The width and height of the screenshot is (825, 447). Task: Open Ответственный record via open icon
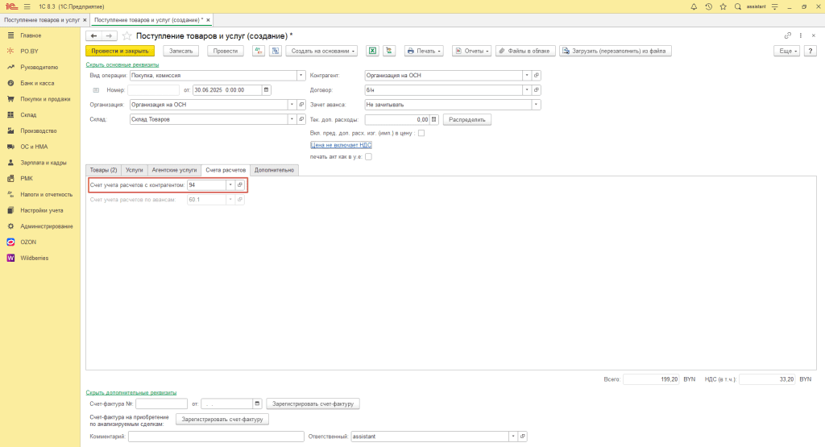[522, 437]
